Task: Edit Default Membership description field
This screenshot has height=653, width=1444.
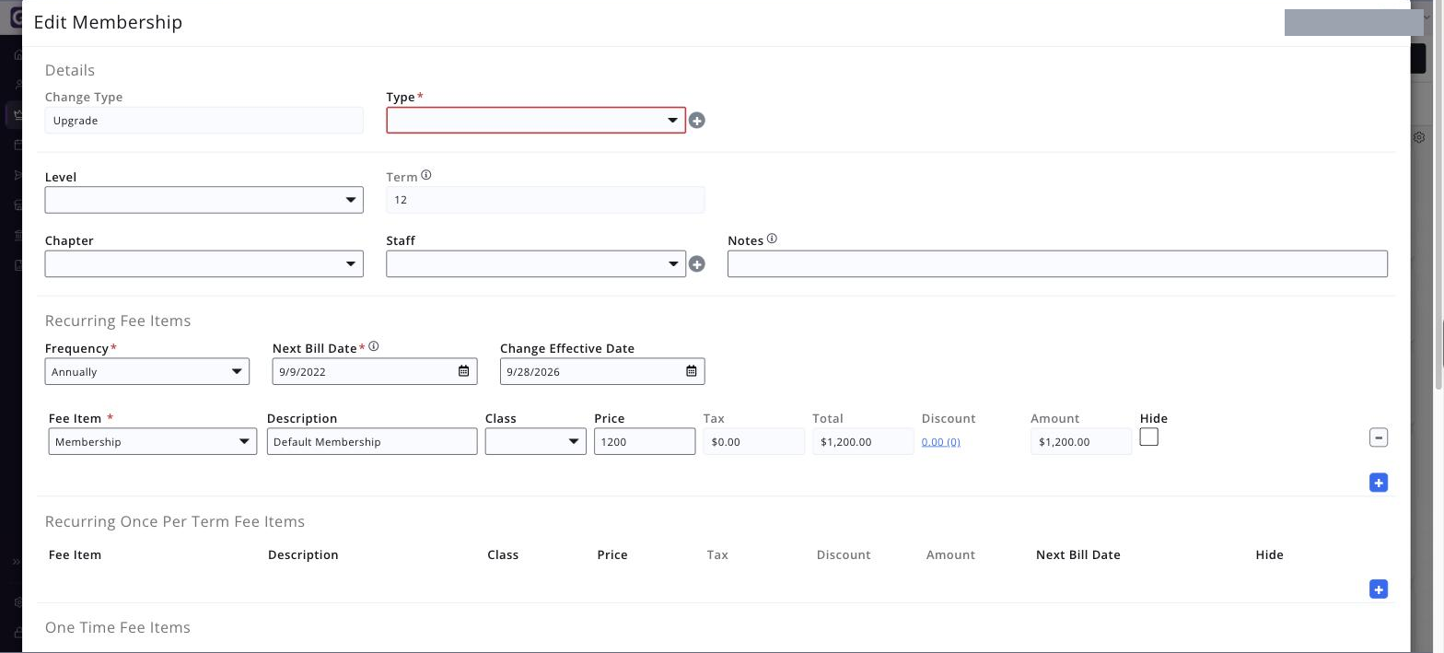Action: pyautogui.click(x=372, y=441)
